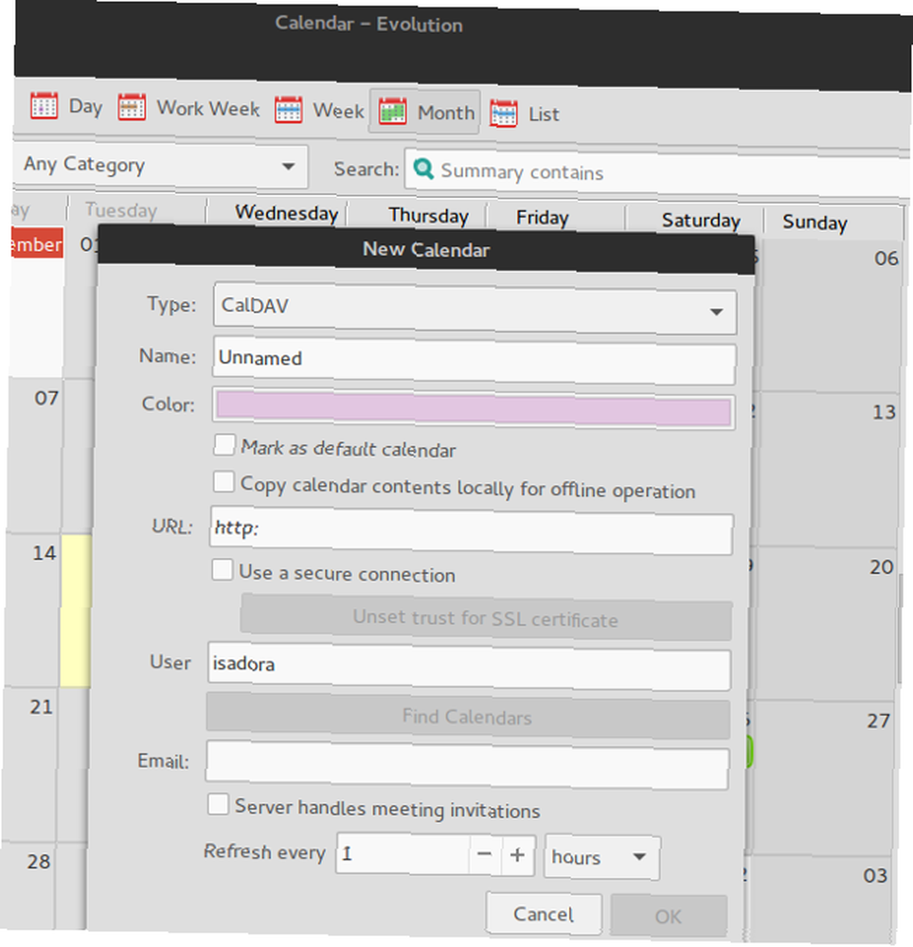Click the Saturday column header

pos(701,221)
